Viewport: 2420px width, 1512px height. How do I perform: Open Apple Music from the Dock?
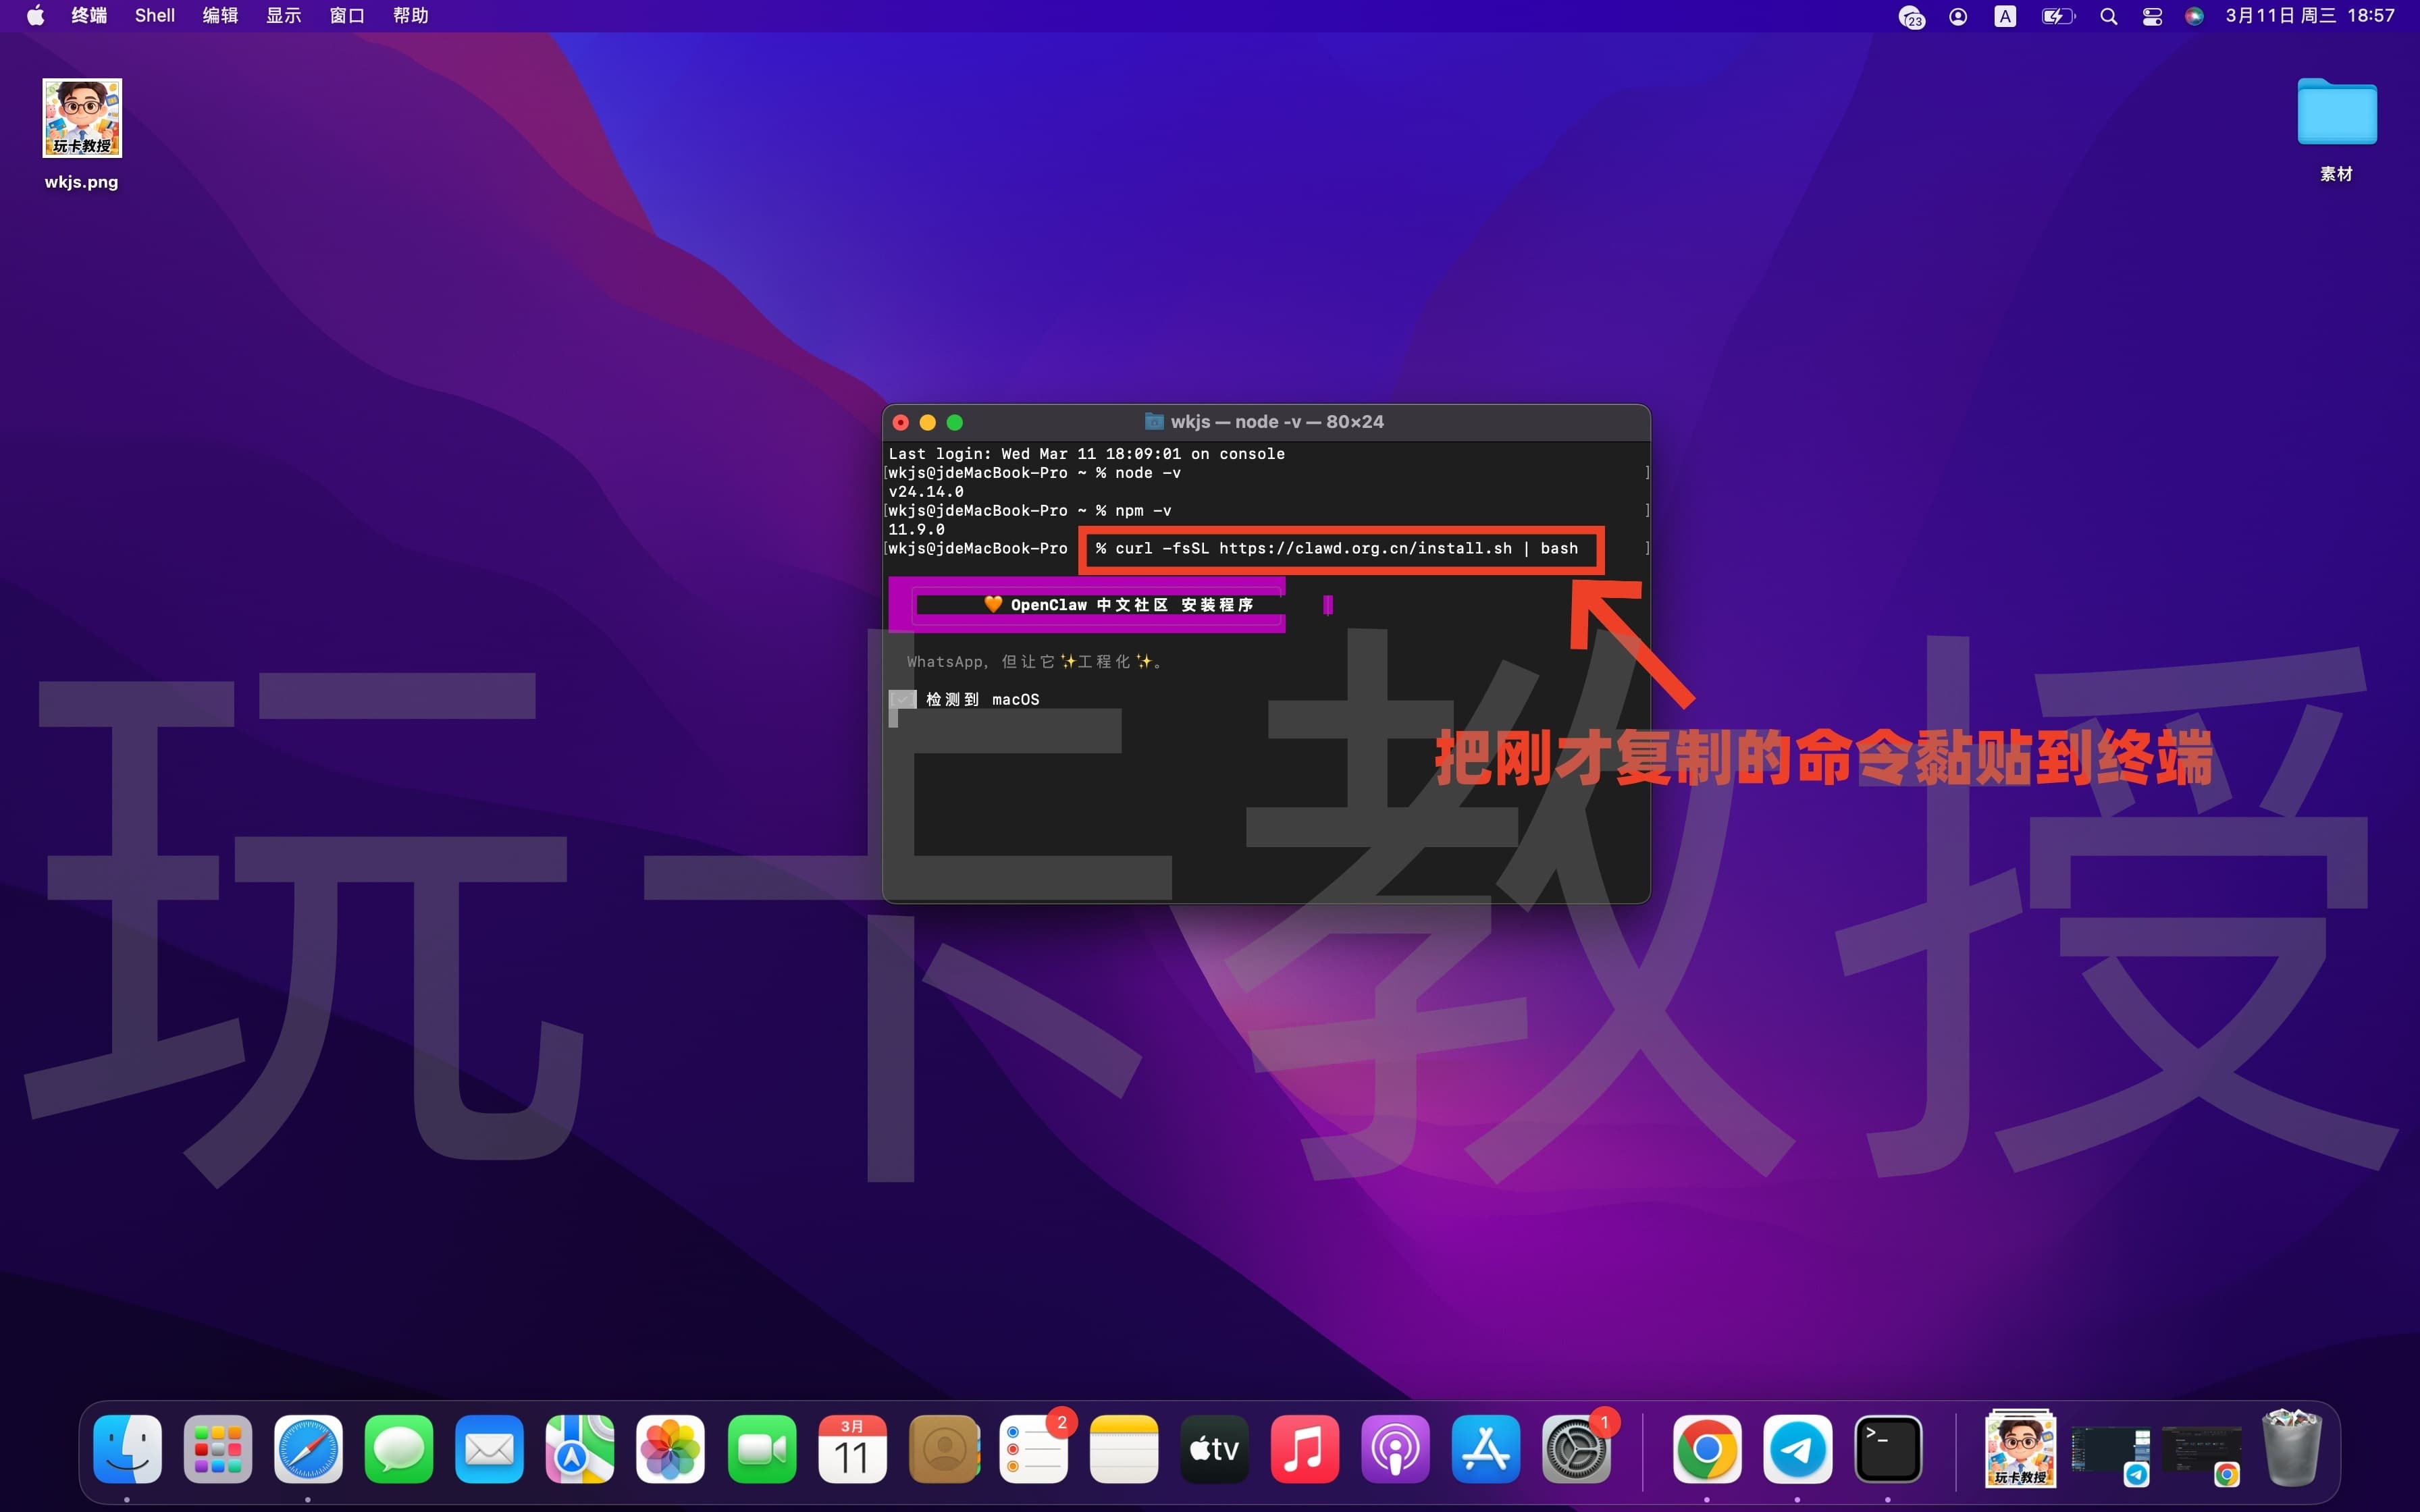click(1306, 1447)
